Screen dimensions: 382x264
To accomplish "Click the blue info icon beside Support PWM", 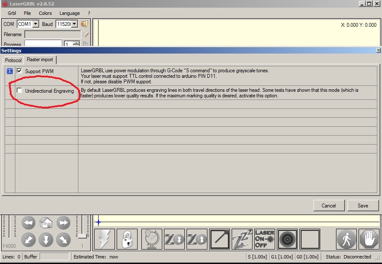I will [10, 71].
